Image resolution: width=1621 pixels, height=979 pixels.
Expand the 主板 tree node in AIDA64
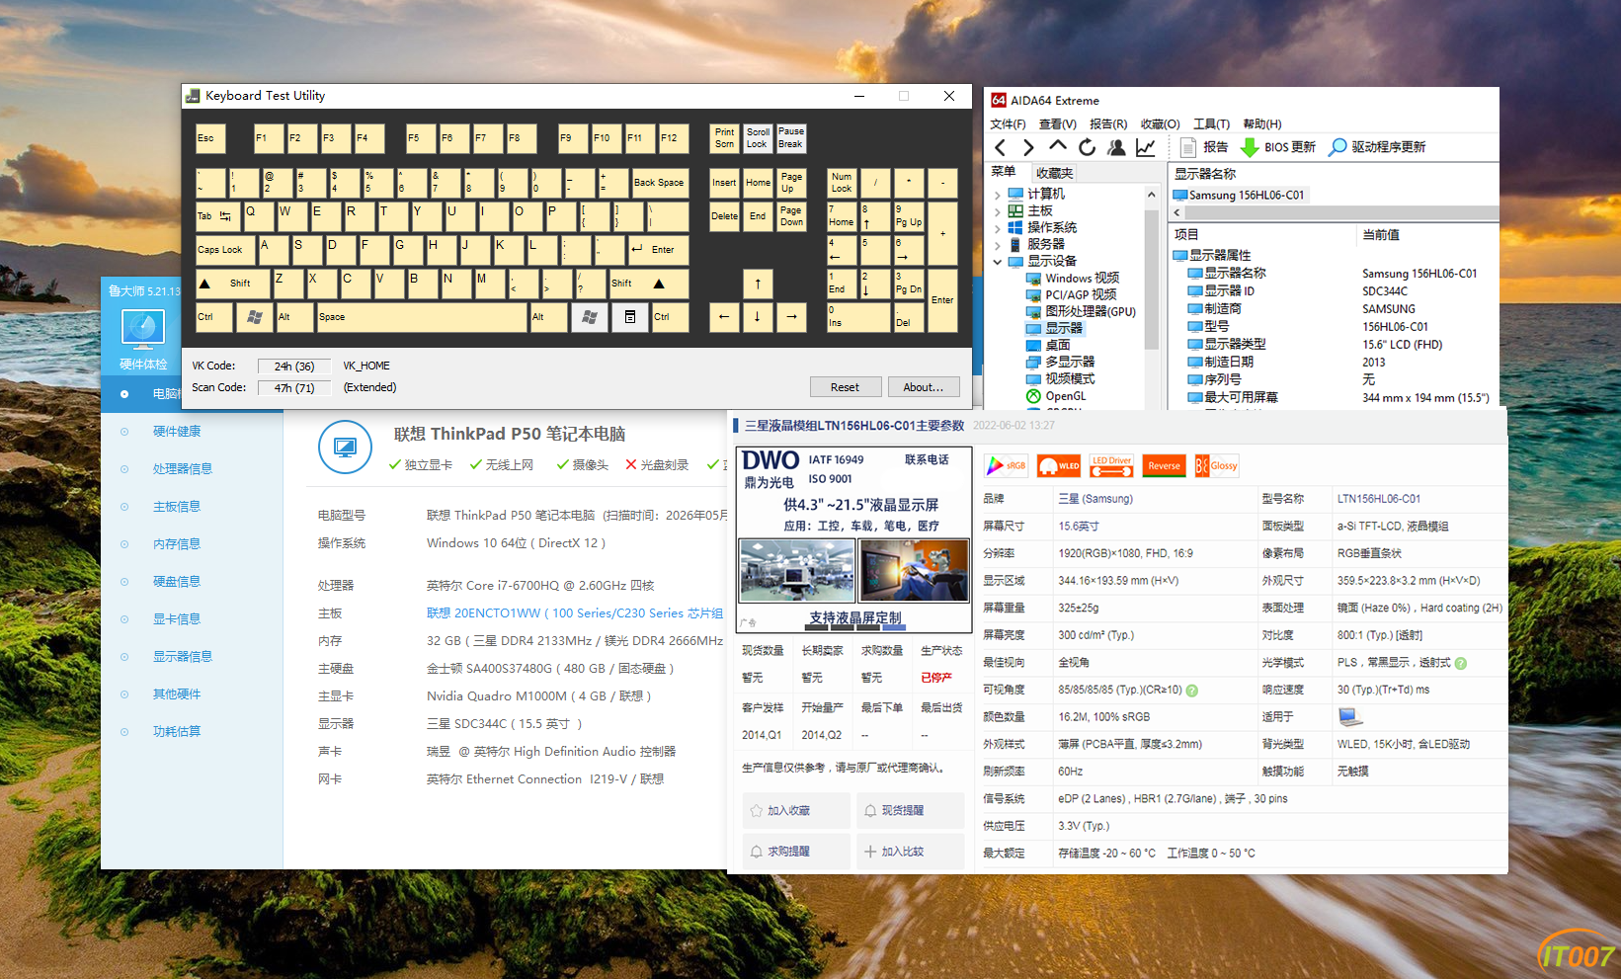point(997,211)
